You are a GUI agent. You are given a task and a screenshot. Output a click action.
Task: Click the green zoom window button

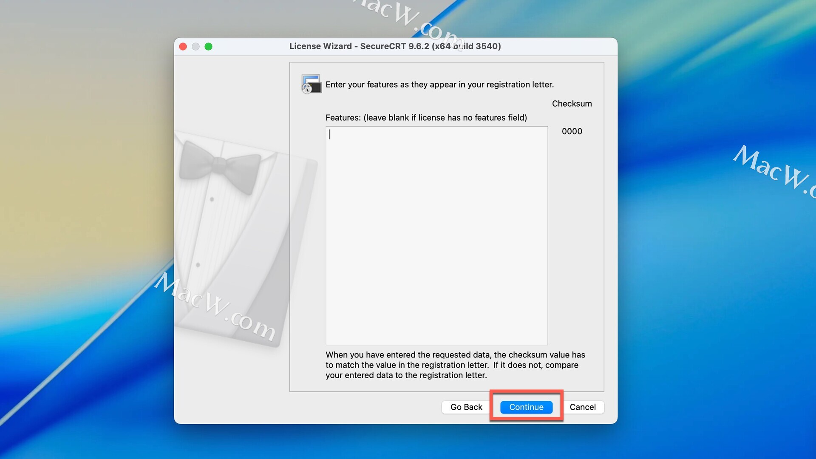pyautogui.click(x=208, y=46)
